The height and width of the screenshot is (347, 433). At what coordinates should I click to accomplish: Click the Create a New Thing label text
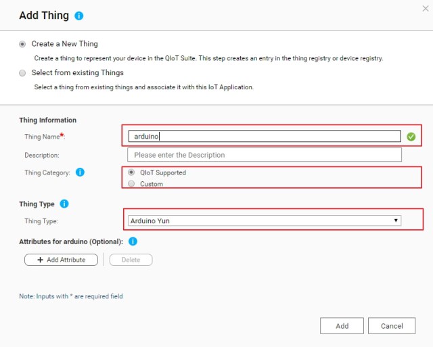(x=65, y=44)
